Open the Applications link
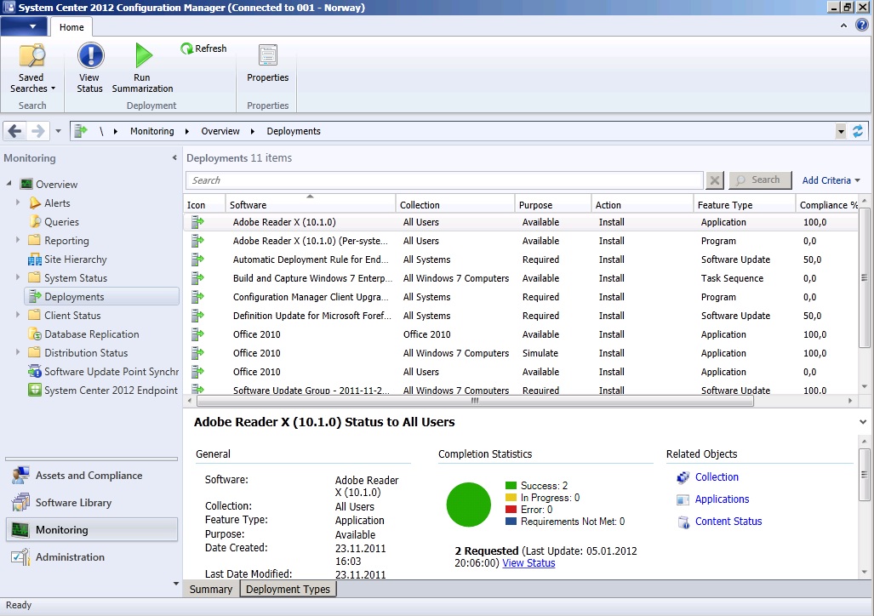This screenshot has width=874, height=616. (x=722, y=499)
